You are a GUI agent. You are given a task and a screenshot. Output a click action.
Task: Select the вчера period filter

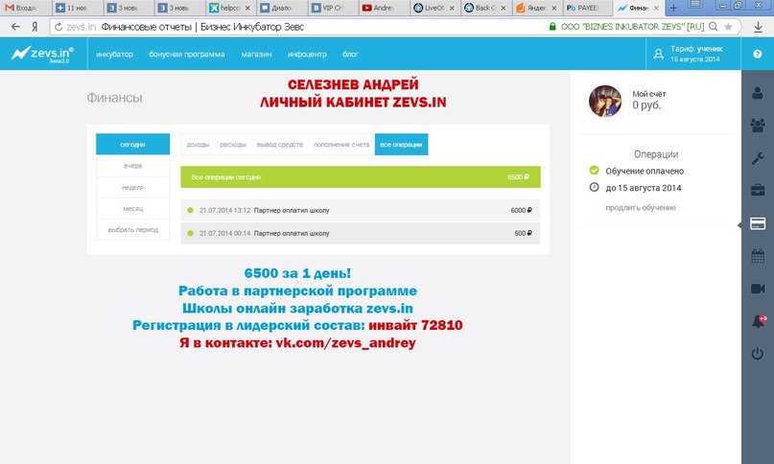(132, 166)
